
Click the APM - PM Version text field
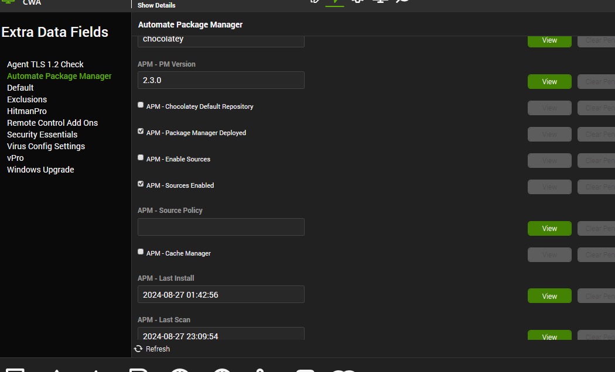coord(221,80)
